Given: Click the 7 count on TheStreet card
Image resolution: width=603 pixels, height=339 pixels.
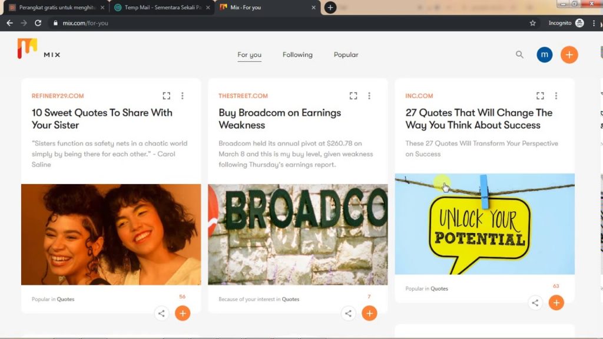Looking at the screenshot, I should pyautogui.click(x=369, y=297).
